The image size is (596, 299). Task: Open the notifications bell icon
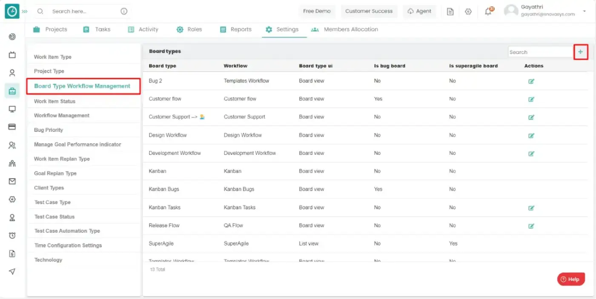coord(488,11)
